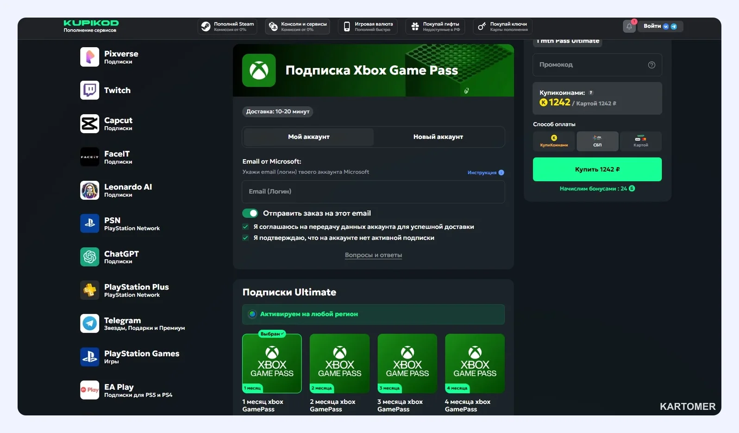
Task: Click the VK icon in the Войти button
Action: click(666, 26)
